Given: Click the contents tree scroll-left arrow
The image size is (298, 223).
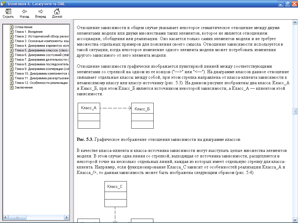Looking at the screenshot, I should 6,217.
